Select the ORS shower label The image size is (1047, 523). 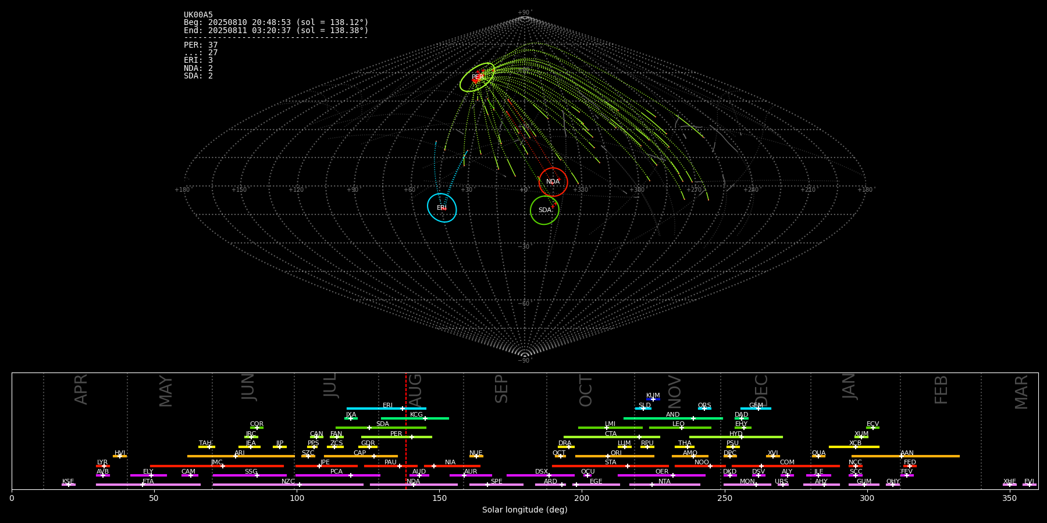[x=704, y=406]
